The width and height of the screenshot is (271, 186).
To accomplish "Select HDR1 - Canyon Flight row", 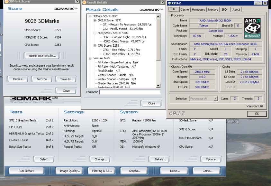I will point(124,37).
